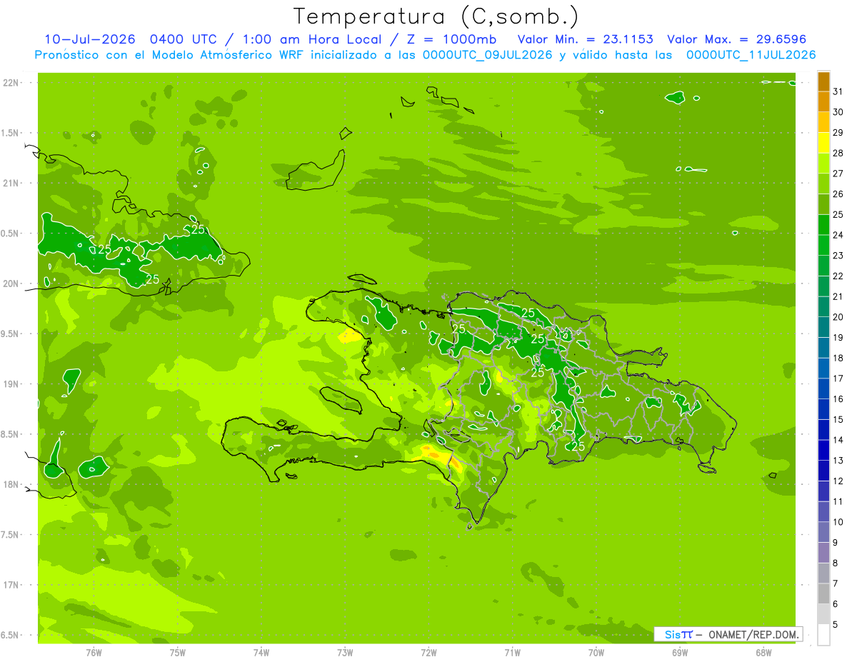Click the '27' label on the color legend
The width and height of the screenshot is (857, 662).
(838, 174)
